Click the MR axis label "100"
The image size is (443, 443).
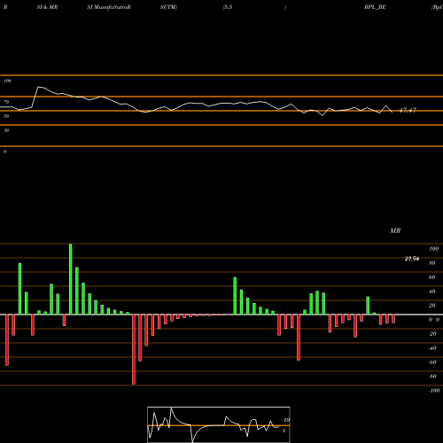pyautogui.click(x=433, y=249)
